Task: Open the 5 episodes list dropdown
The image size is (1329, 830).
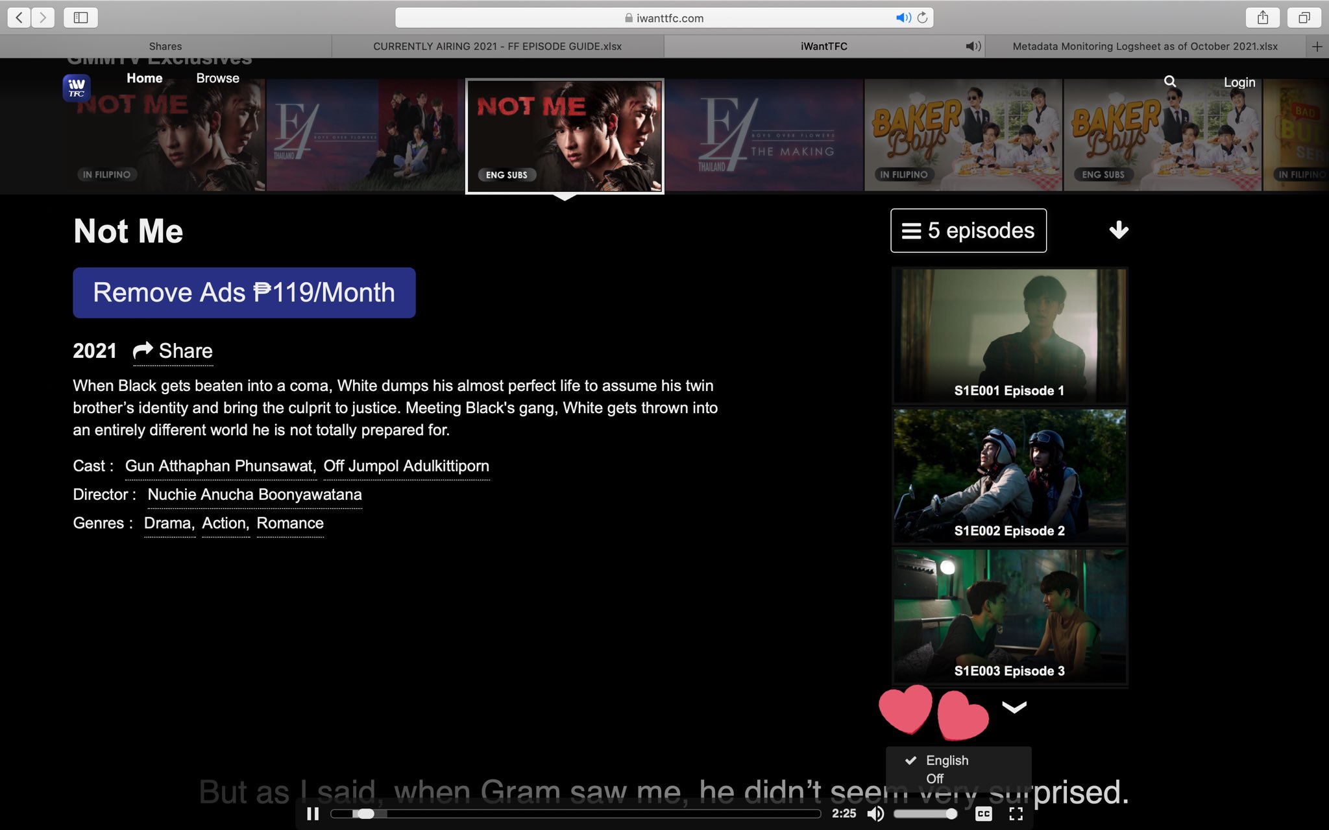Action: pos(968,230)
